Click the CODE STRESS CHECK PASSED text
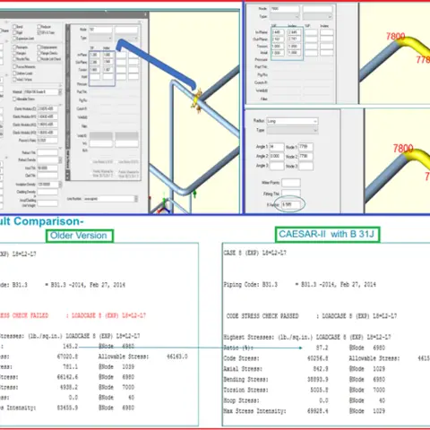Viewport: 430px width, 430px height. pyautogui.click(x=262, y=316)
